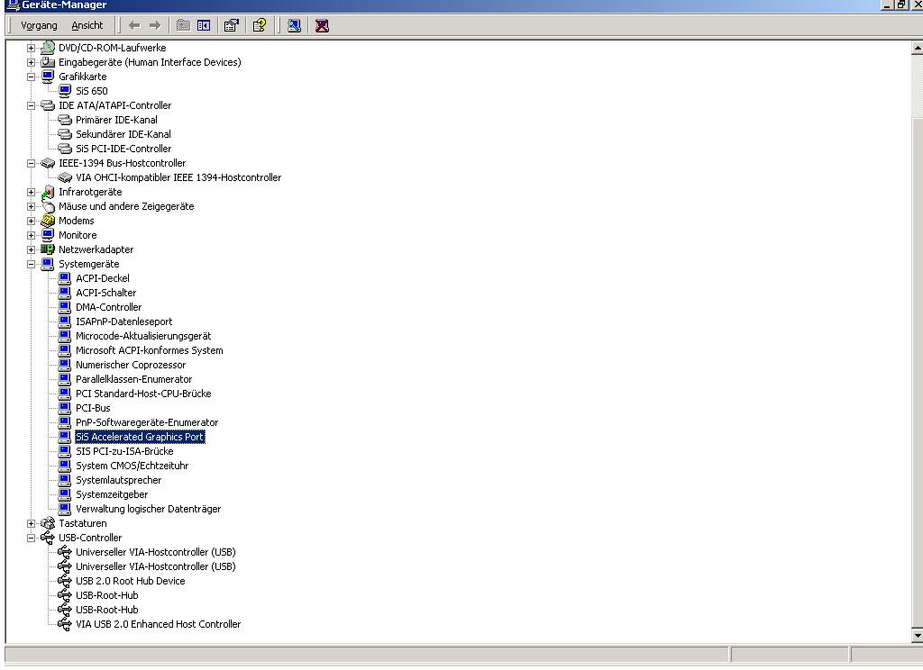This screenshot has width=923, height=670.
Task: Expand the Netzwerkadapter node
Action: click(32, 249)
